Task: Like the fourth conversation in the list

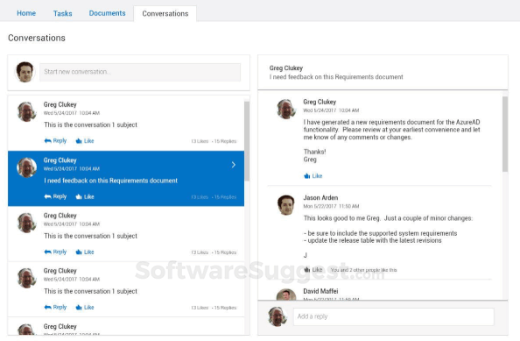Action: [x=85, y=308]
